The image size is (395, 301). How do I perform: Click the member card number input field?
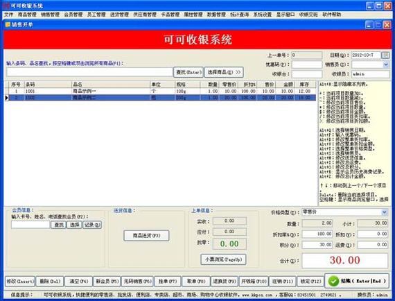(x=30, y=225)
